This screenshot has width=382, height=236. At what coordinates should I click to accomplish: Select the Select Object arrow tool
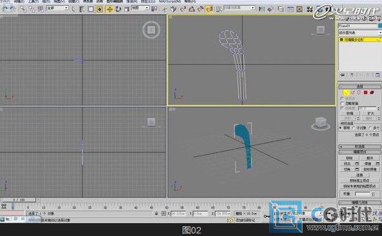click(x=74, y=9)
